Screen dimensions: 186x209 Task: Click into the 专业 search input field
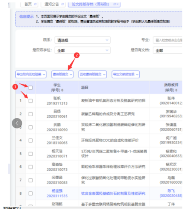[167, 40]
